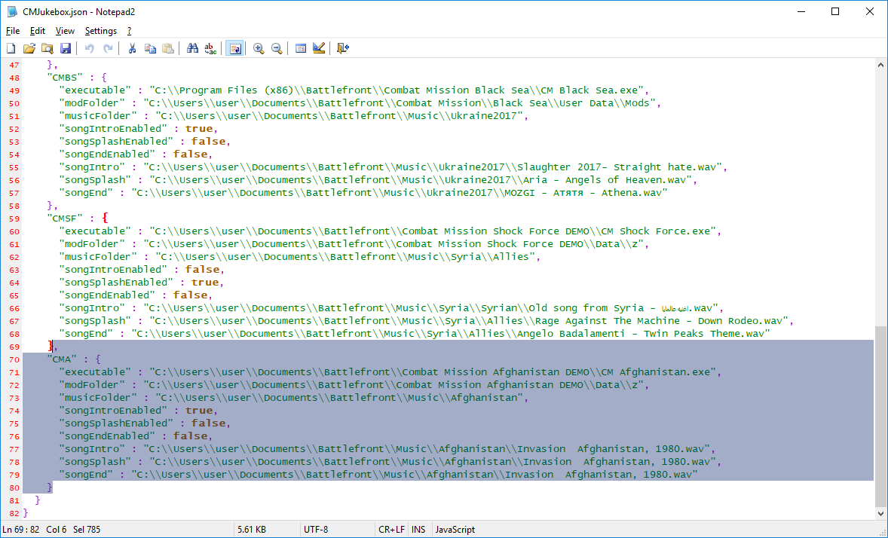Viewport: 888px width, 538px height.
Task: Open the Browse files toolbar icon
Action: click(47, 49)
